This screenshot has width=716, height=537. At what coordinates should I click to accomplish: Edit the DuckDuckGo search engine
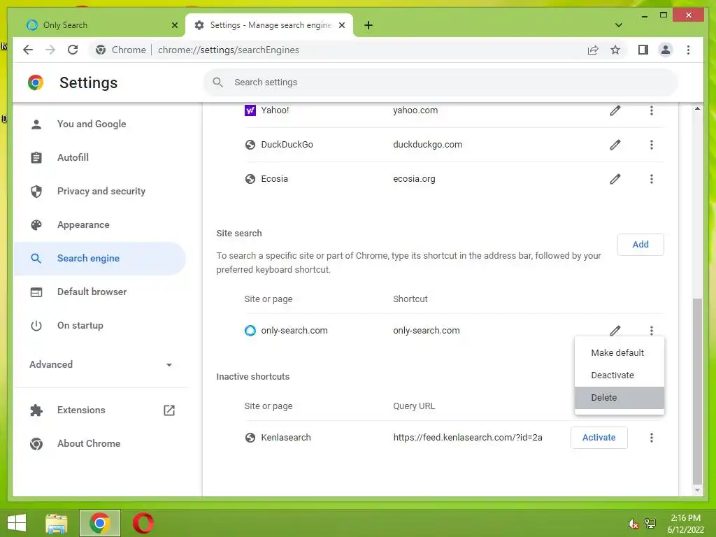click(615, 145)
